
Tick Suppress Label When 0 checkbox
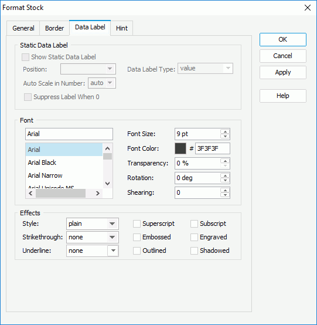pos(28,97)
